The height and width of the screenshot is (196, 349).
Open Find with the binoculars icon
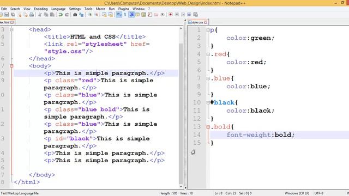[x=75, y=15]
